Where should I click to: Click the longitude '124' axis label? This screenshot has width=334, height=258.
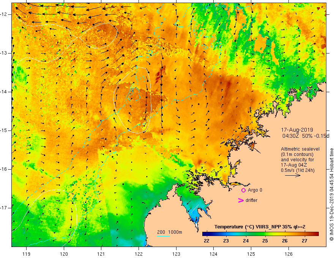click(213, 254)
